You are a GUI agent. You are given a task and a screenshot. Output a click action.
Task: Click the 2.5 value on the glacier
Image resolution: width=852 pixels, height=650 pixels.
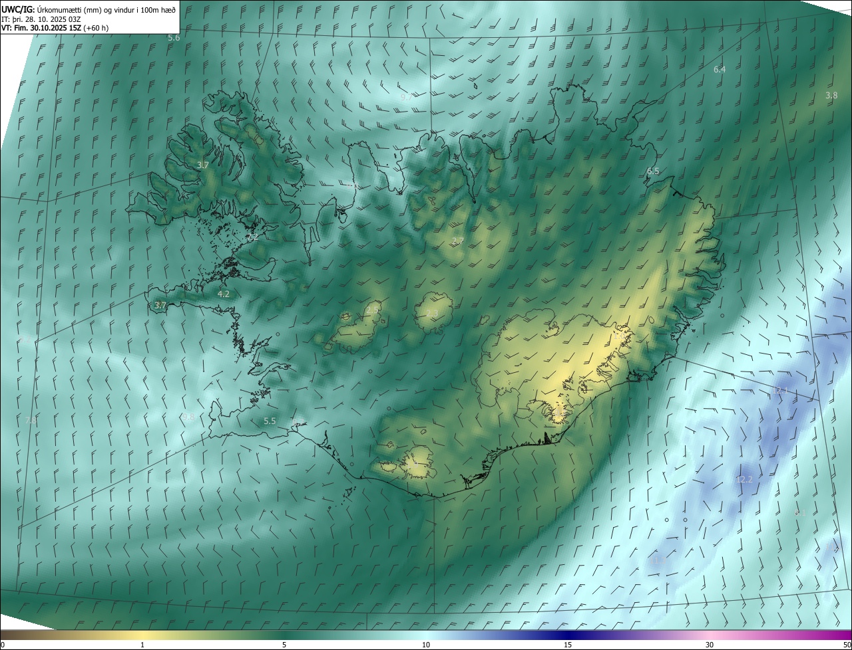click(372, 310)
